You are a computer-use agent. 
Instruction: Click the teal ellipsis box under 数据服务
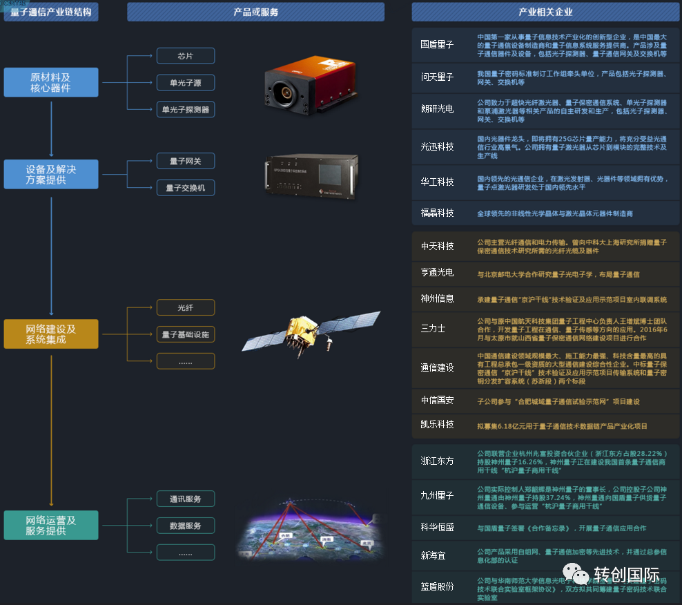[186, 553]
